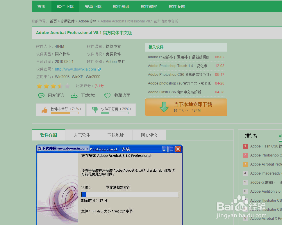Follow the 专题软件 breadcrumb link
This screenshot has width=282, height=225.
[67, 21]
